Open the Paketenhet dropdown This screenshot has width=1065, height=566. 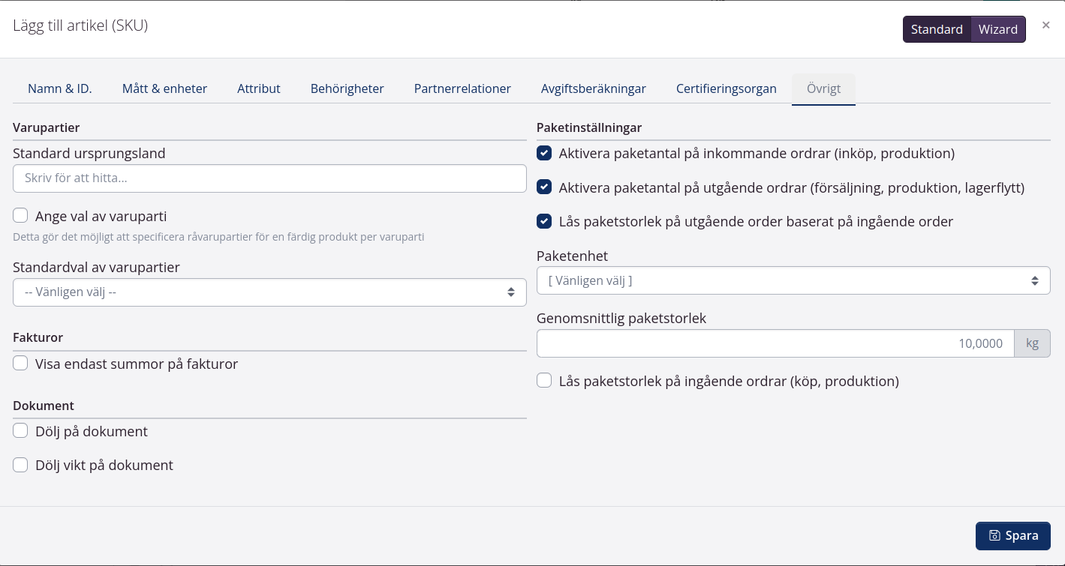click(793, 280)
